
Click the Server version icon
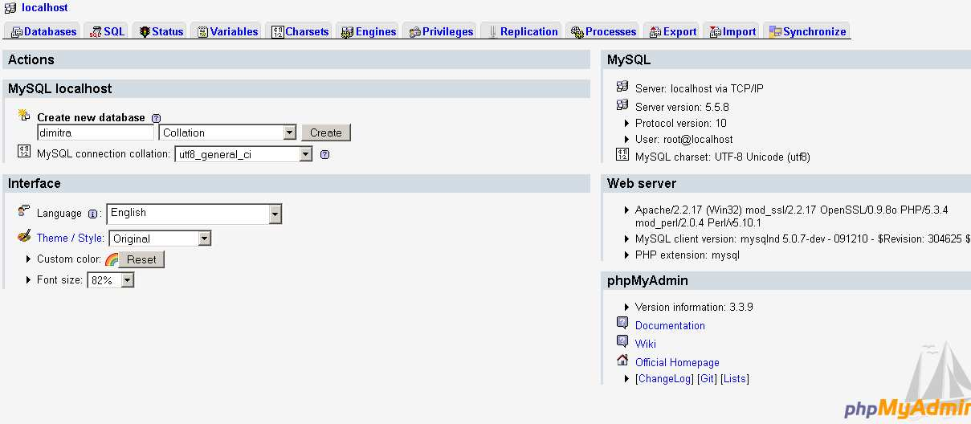pyautogui.click(x=622, y=105)
